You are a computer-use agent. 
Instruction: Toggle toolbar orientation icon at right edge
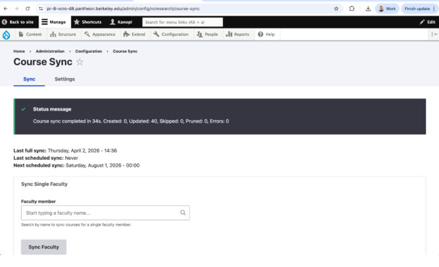(434, 34)
